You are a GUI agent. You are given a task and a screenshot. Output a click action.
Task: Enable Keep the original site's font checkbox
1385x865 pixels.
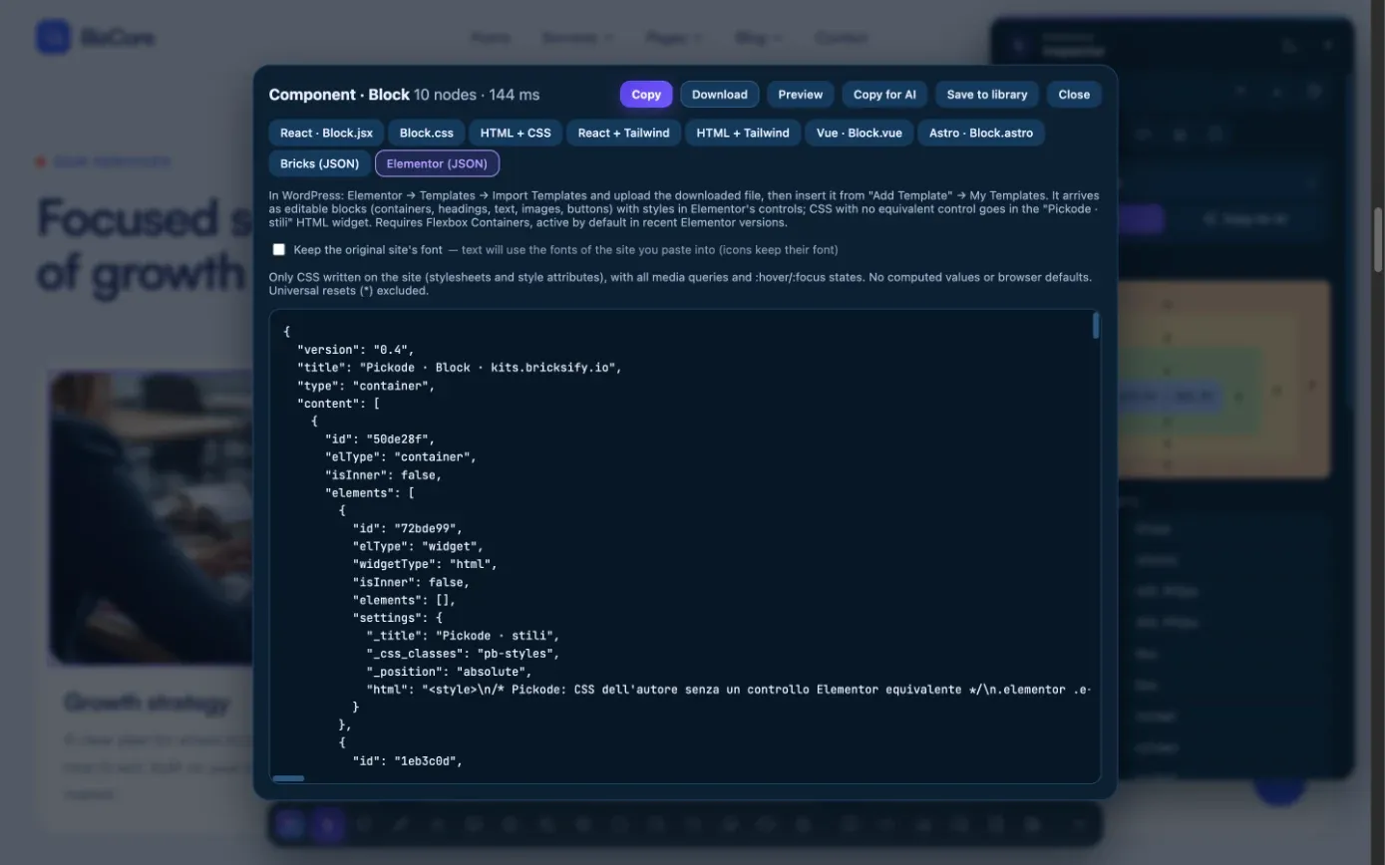(x=279, y=249)
